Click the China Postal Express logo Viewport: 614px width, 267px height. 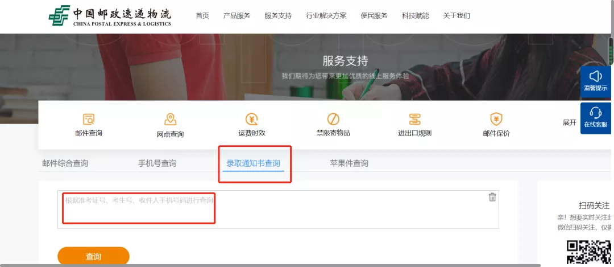pyautogui.click(x=110, y=16)
